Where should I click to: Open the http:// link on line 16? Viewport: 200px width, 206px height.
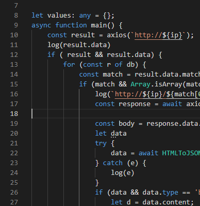pyautogui.click(x=157, y=94)
